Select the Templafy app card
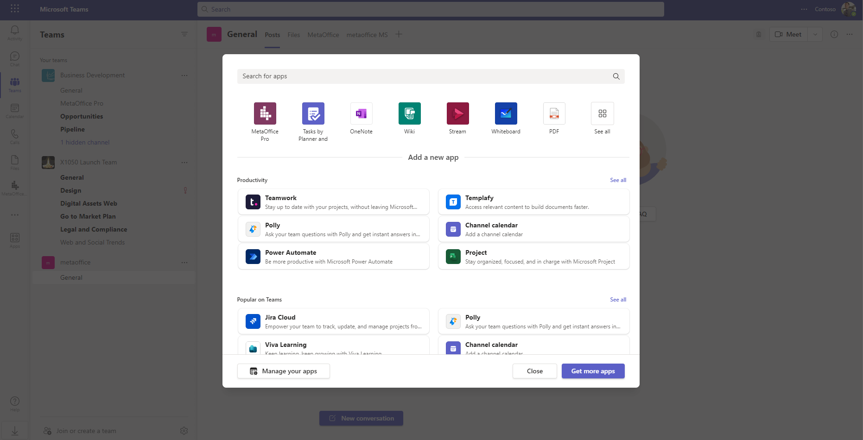The image size is (863, 440). point(534,202)
